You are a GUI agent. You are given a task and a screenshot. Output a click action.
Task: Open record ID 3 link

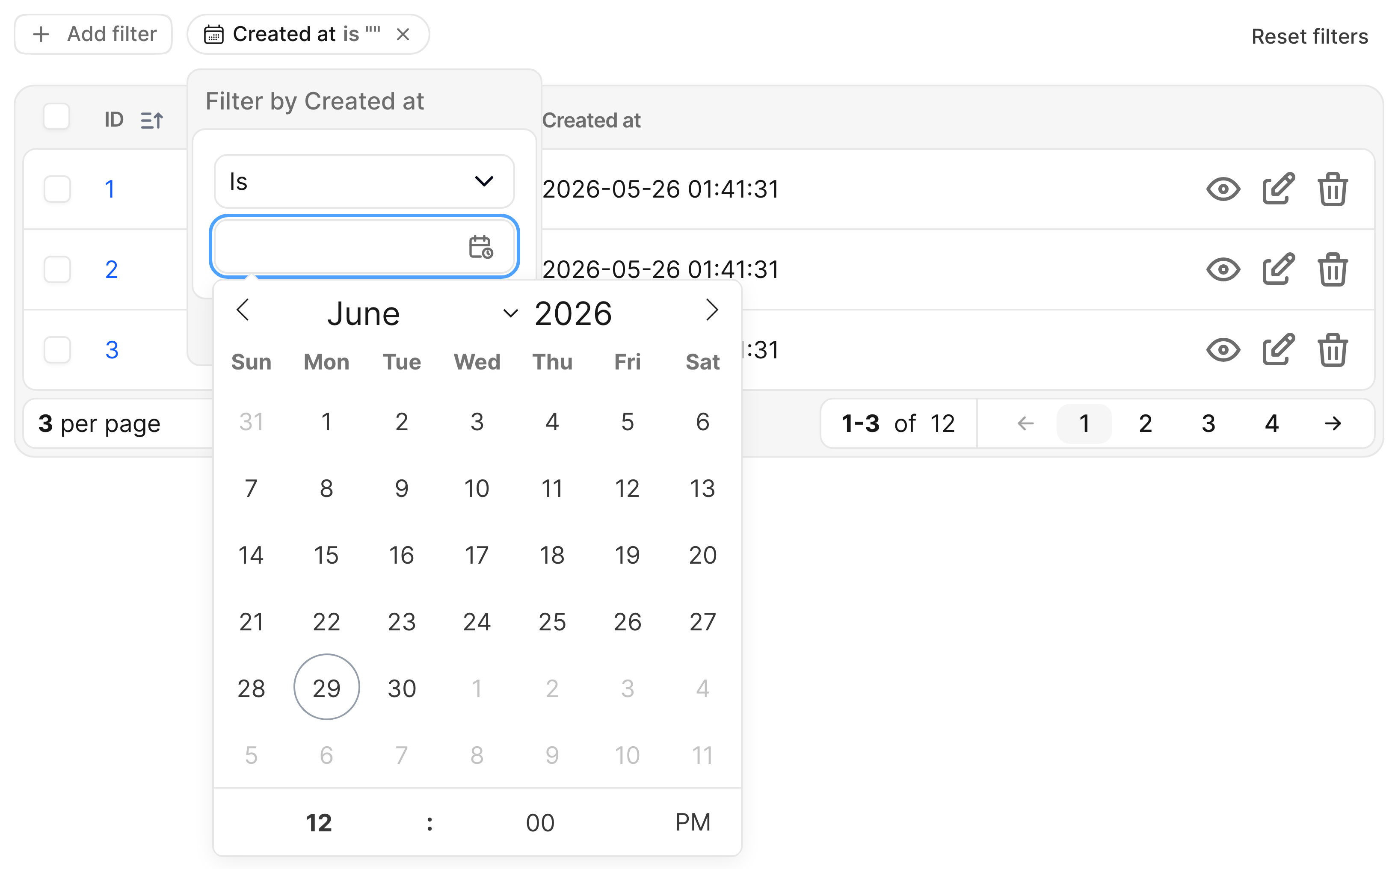112,350
